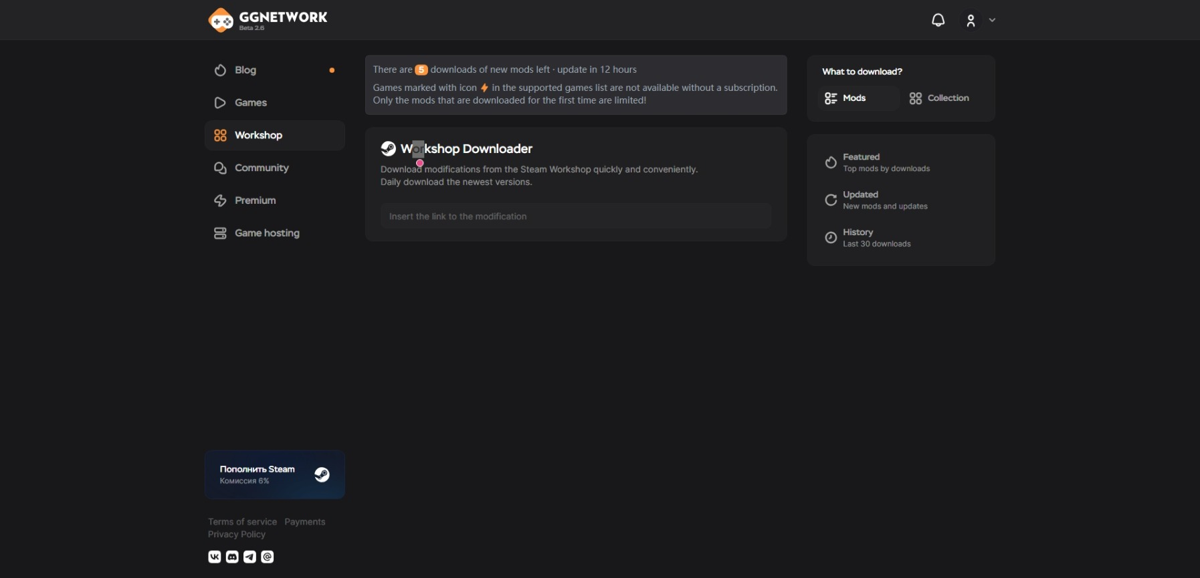Open the Пополнить Steam banner
Image resolution: width=1200 pixels, height=578 pixels.
point(275,474)
